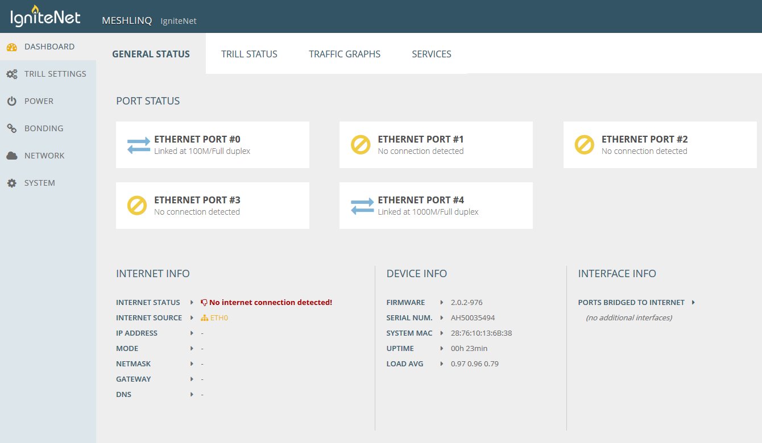Open Network using the cloud icon
762x443 pixels.
tap(11, 156)
